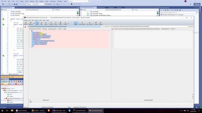Open left ANSI encoding dropdown
Screen dimensions: 202x113
click(x=60, y=29)
